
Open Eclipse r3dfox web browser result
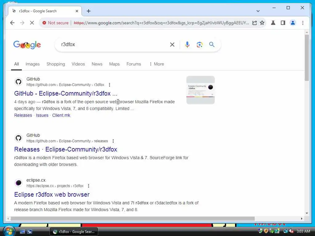pyautogui.click(x=52, y=195)
